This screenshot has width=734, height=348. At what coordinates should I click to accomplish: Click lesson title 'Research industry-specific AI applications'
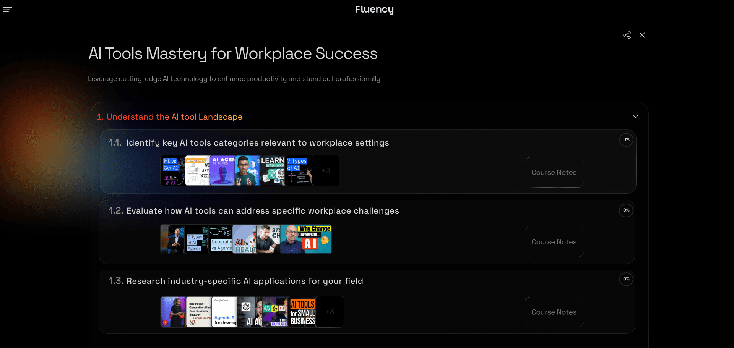pos(245,281)
